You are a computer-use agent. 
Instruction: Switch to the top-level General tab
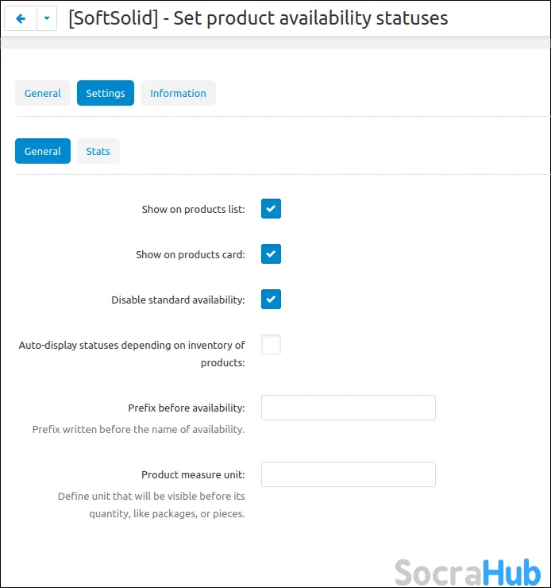(43, 93)
